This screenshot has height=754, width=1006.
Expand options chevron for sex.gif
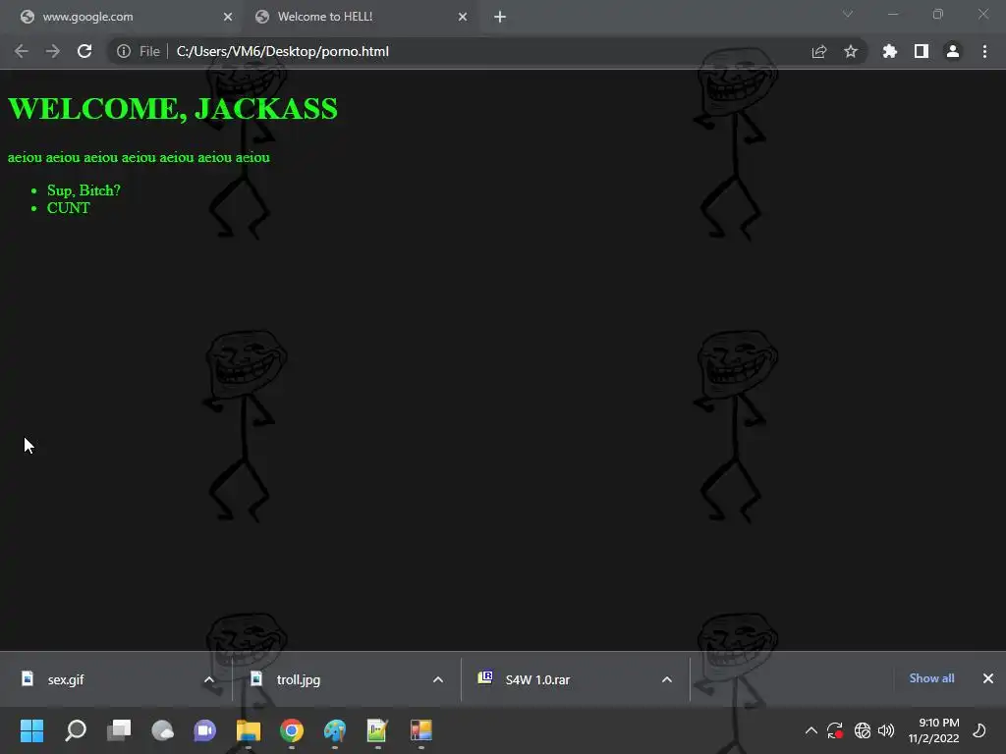[209, 679]
